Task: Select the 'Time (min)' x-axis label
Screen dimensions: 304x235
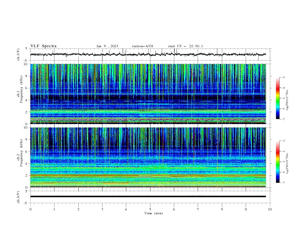Action: tap(154, 213)
